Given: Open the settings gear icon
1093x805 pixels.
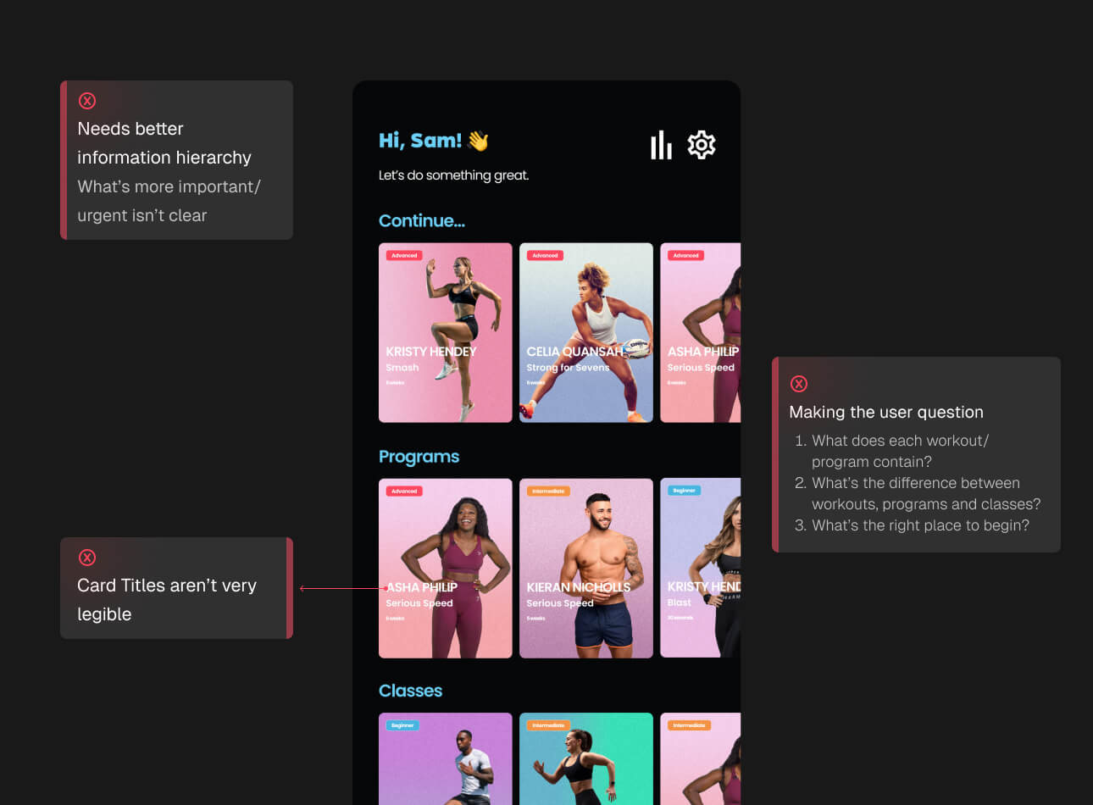Looking at the screenshot, I should tap(702, 145).
